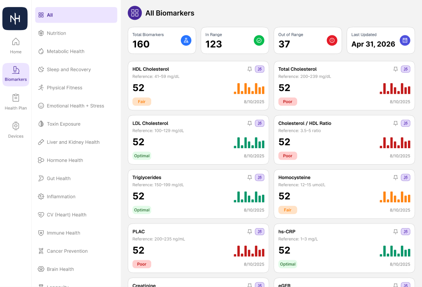Pin the PLAC card
The image size is (422, 287).
249,231
